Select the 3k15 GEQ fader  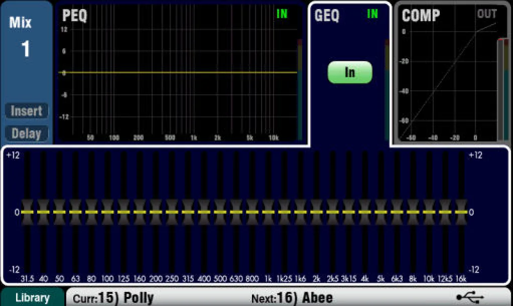pyautogui.click(x=348, y=212)
